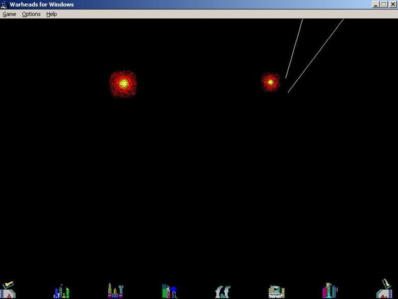The width and height of the screenshot is (398, 299).
Task: Open the Help menu
Action: 51,14
